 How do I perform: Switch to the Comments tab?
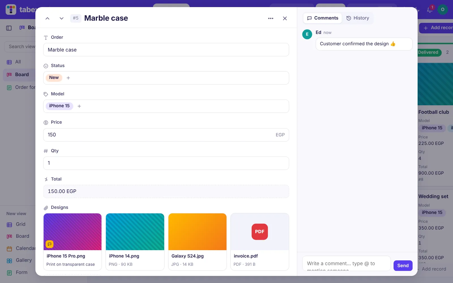pyautogui.click(x=323, y=18)
